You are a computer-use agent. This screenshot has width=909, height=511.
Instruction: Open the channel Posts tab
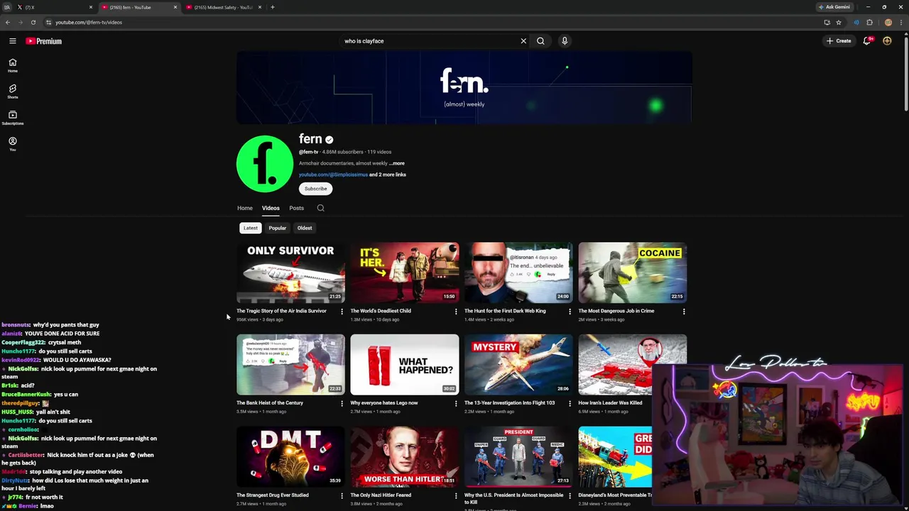296,208
